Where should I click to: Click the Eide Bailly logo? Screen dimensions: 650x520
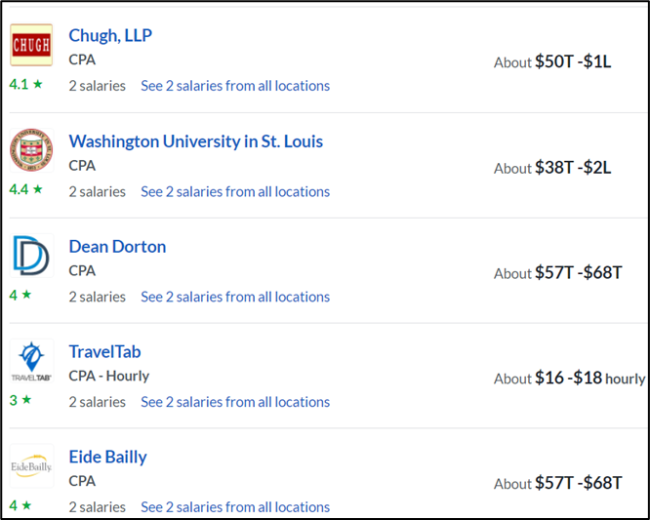point(31,466)
